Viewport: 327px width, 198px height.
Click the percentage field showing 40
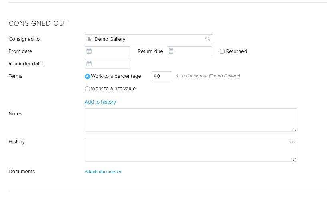pyautogui.click(x=162, y=76)
